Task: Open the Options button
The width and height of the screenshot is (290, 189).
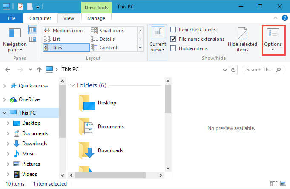Action: (273, 40)
